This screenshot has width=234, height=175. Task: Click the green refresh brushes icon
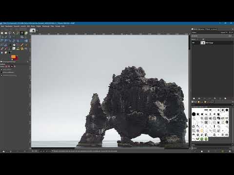tap(223, 151)
